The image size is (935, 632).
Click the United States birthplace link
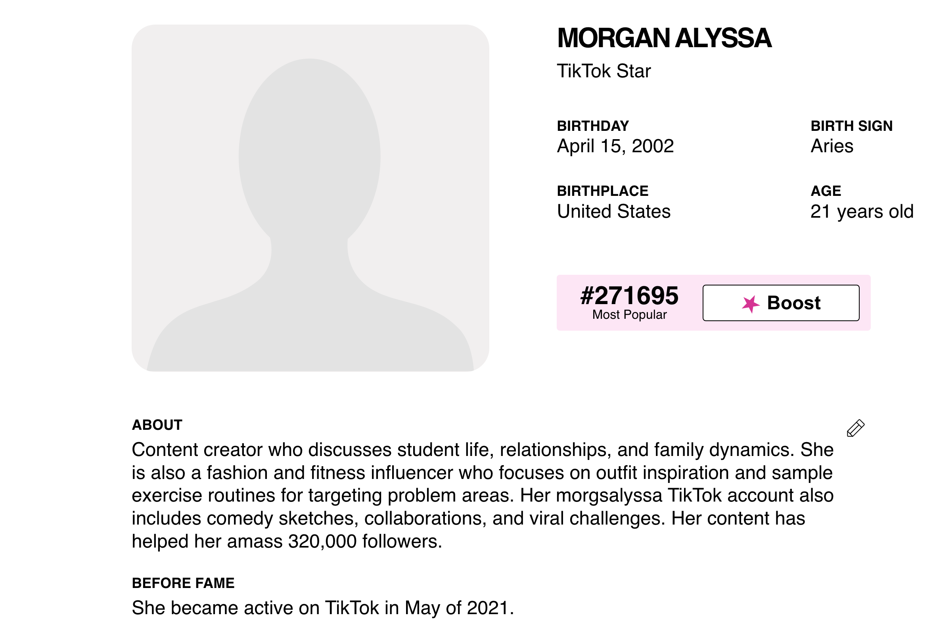(613, 212)
